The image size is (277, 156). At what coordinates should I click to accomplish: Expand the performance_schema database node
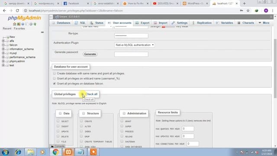tap(3, 57)
